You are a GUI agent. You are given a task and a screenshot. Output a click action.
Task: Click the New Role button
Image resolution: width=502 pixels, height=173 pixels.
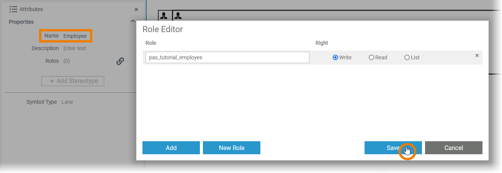(232, 148)
